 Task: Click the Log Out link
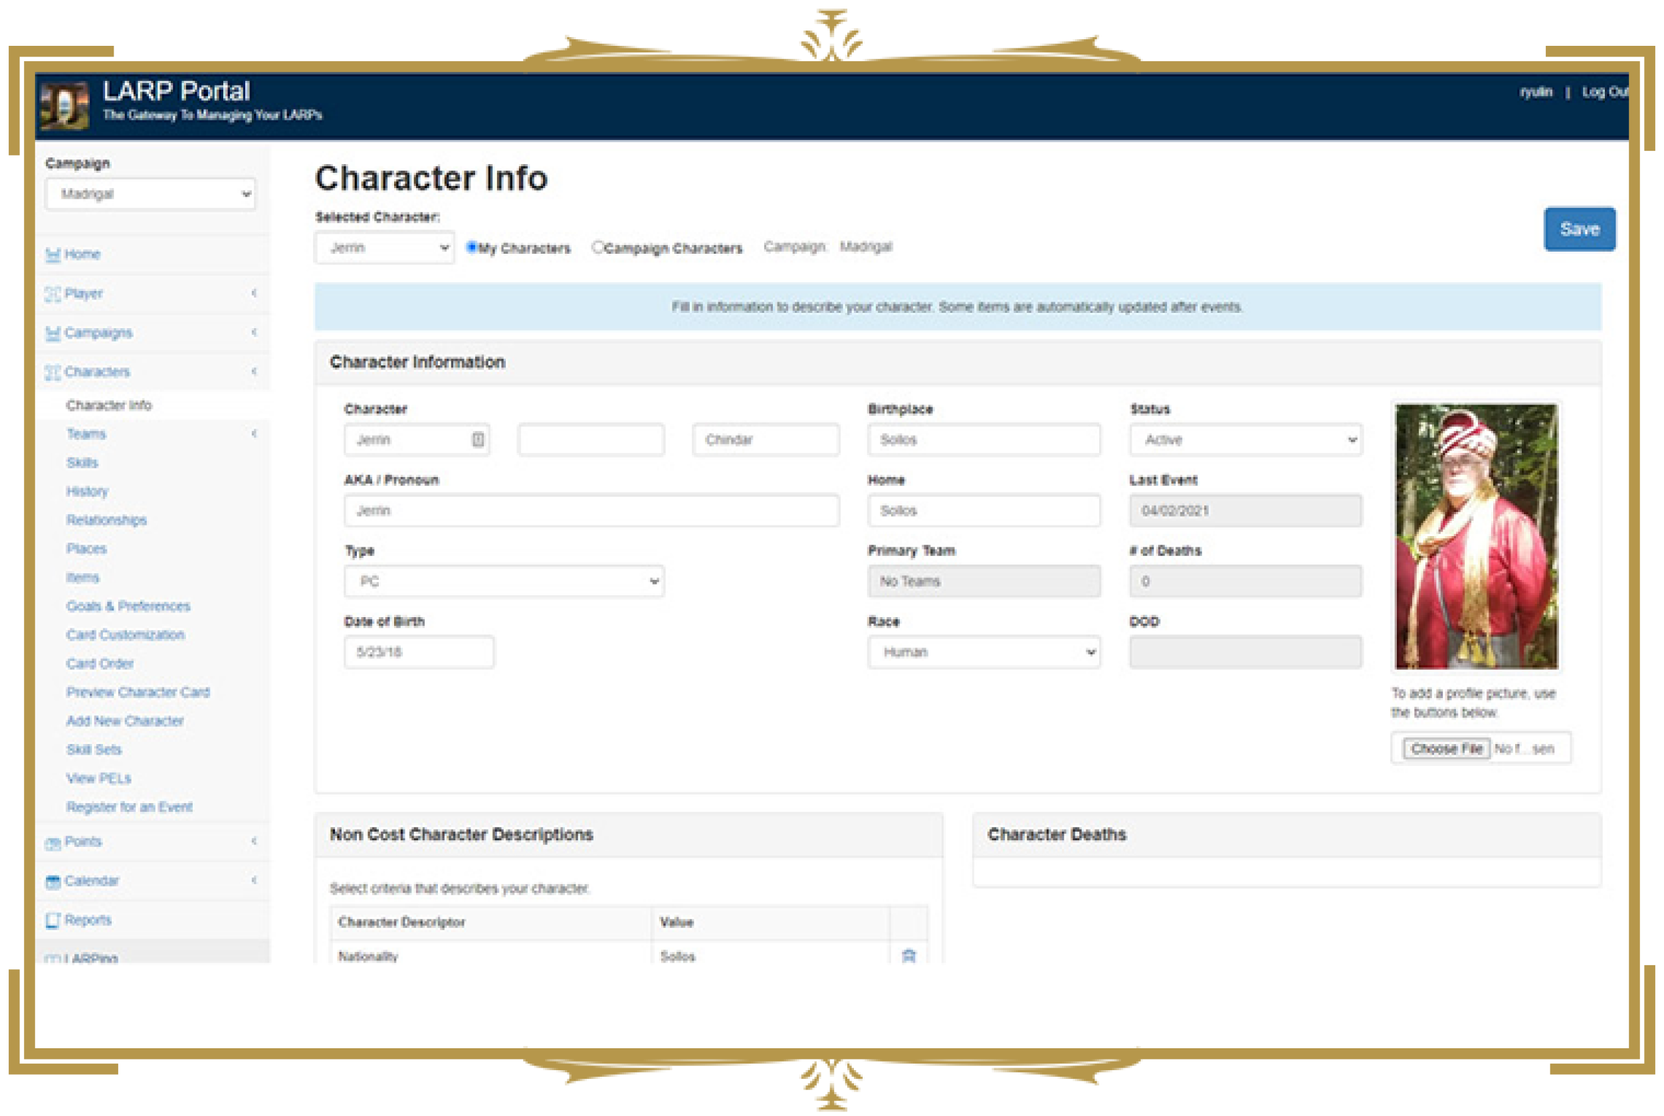[x=1604, y=92]
